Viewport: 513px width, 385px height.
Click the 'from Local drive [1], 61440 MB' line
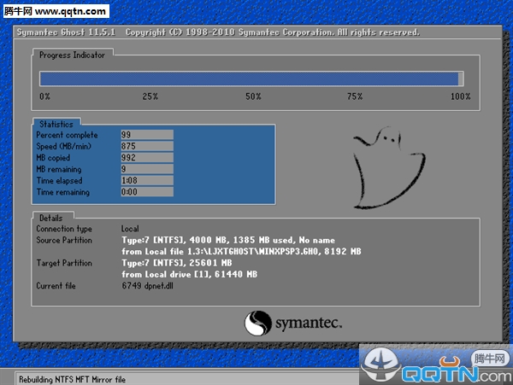pyautogui.click(x=190, y=274)
